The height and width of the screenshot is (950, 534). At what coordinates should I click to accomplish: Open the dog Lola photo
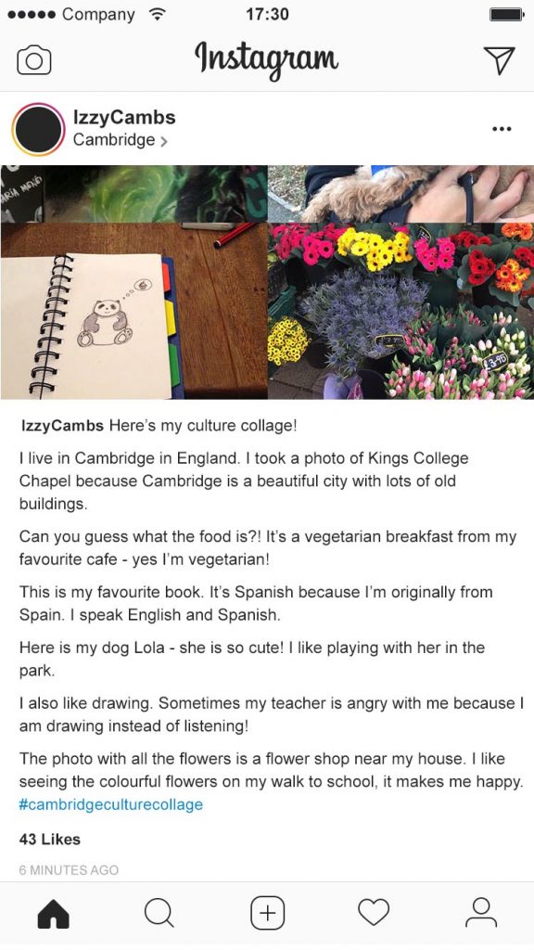click(400, 193)
